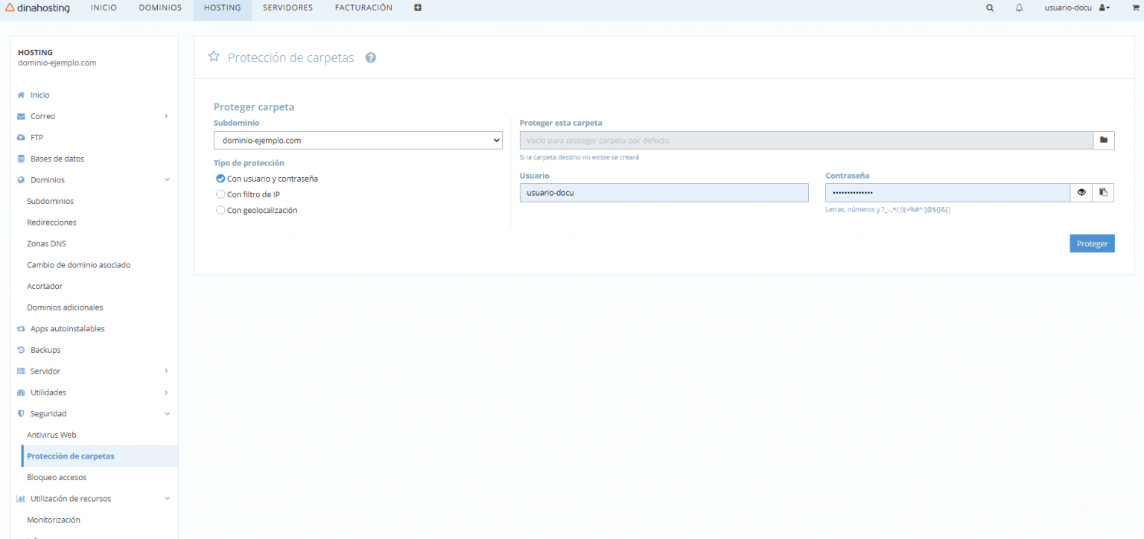Screen dimensions: 1144x539
Task: Click the Proteger button
Action: pyautogui.click(x=1092, y=243)
